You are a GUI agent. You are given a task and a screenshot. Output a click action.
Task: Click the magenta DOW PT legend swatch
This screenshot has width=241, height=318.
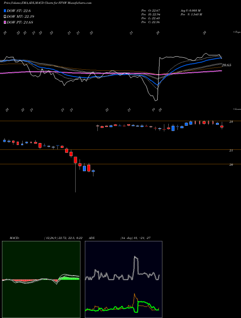point(5,22)
